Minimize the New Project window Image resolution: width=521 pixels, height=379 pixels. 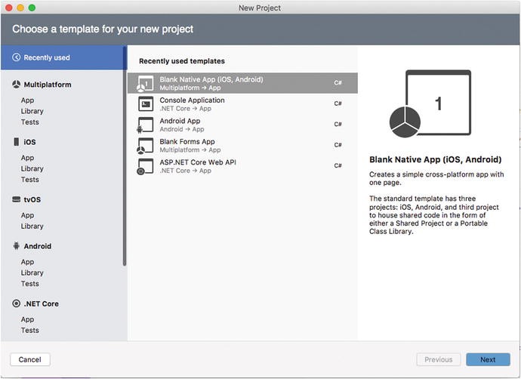click(x=20, y=8)
